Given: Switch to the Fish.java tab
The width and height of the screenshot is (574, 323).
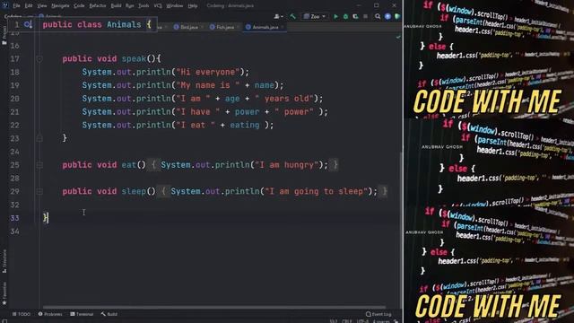Looking at the screenshot, I should point(224,27).
